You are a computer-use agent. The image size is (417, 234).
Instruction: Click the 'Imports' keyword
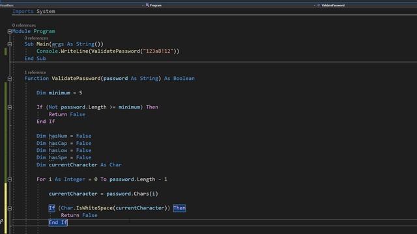click(x=23, y=12)
